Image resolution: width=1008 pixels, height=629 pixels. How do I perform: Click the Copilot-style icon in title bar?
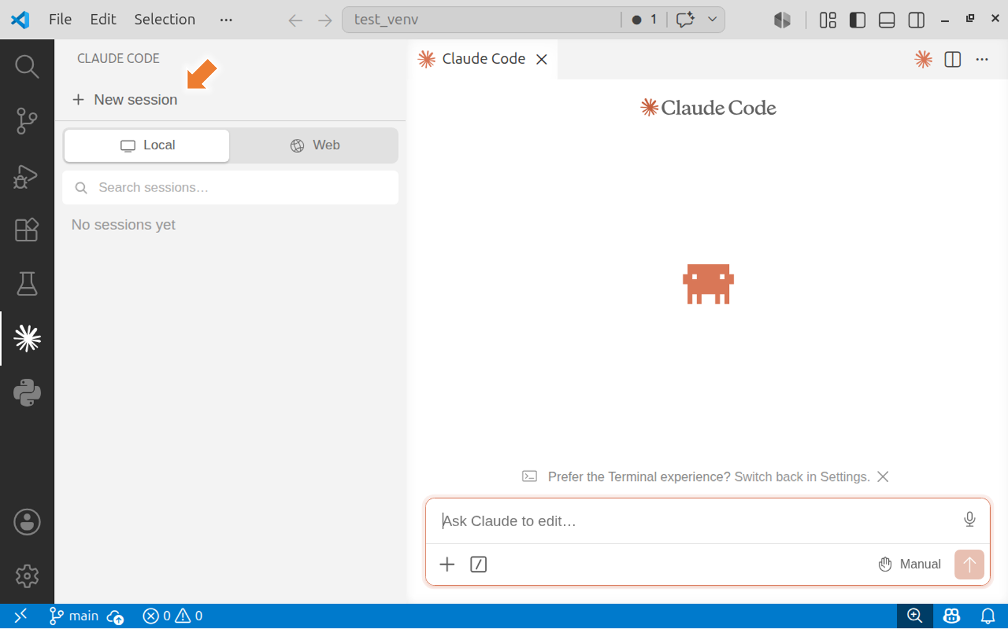click(x=782, y=20)
